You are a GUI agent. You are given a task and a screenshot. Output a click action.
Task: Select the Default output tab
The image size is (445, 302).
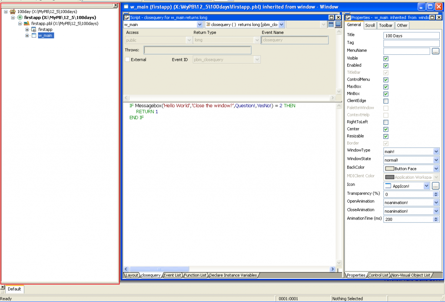tap(14, 289)
